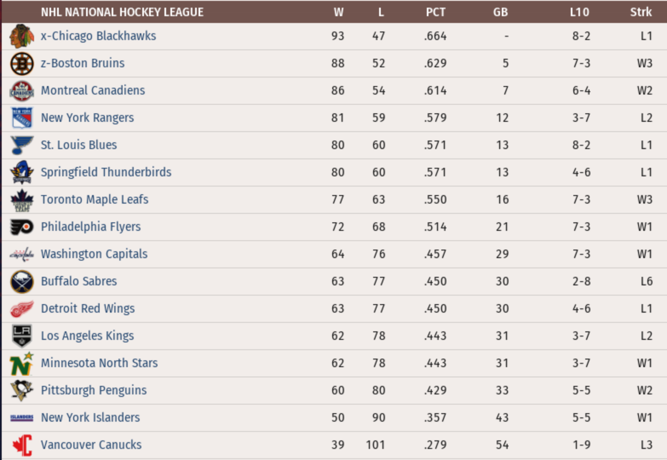Click the Vancouver Canucks logo

[22, 445]
